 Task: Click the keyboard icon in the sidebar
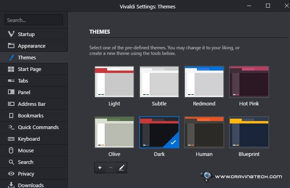(x=11, y=139)
